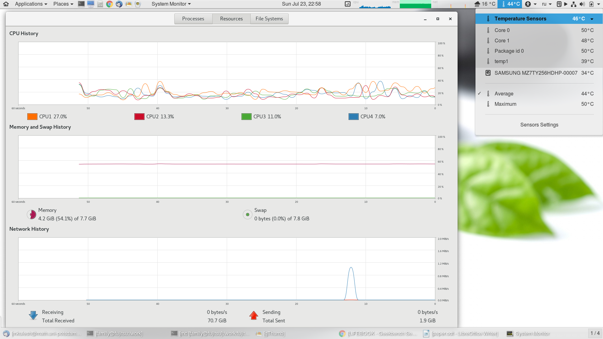Open the Terminal launcher in top panel

81,4
